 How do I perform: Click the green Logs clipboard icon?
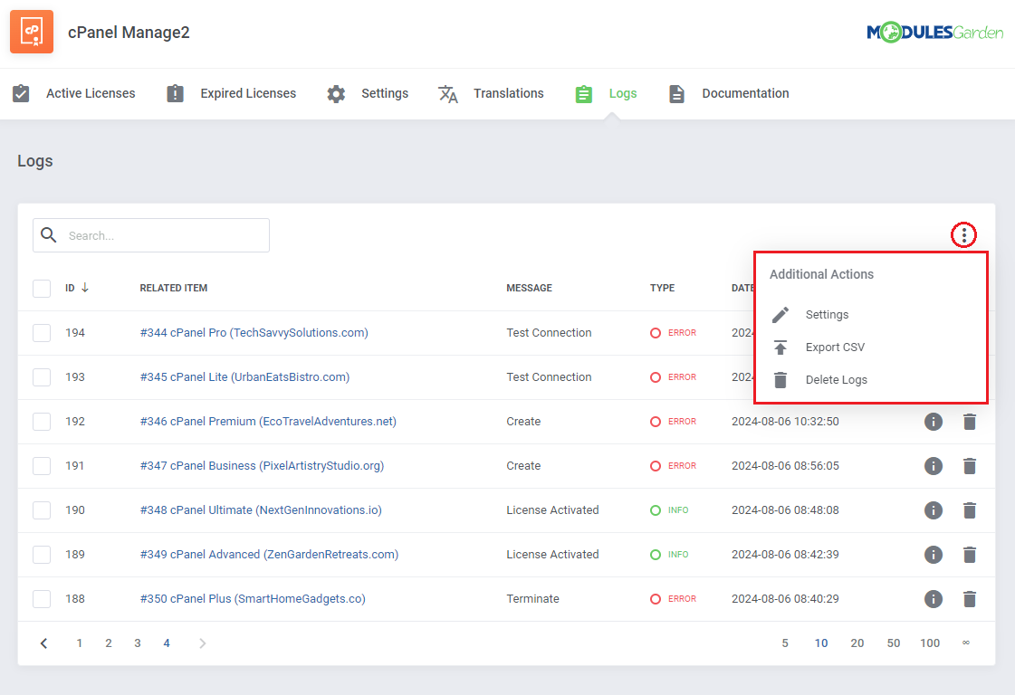click(583, 94)
